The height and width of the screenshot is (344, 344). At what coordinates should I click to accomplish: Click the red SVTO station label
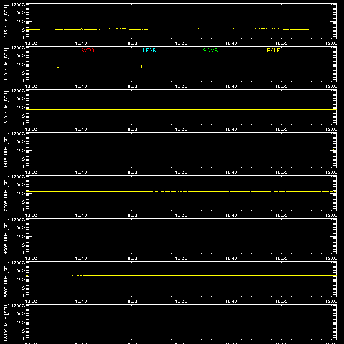pyautogui.click(x=87, y=50)
